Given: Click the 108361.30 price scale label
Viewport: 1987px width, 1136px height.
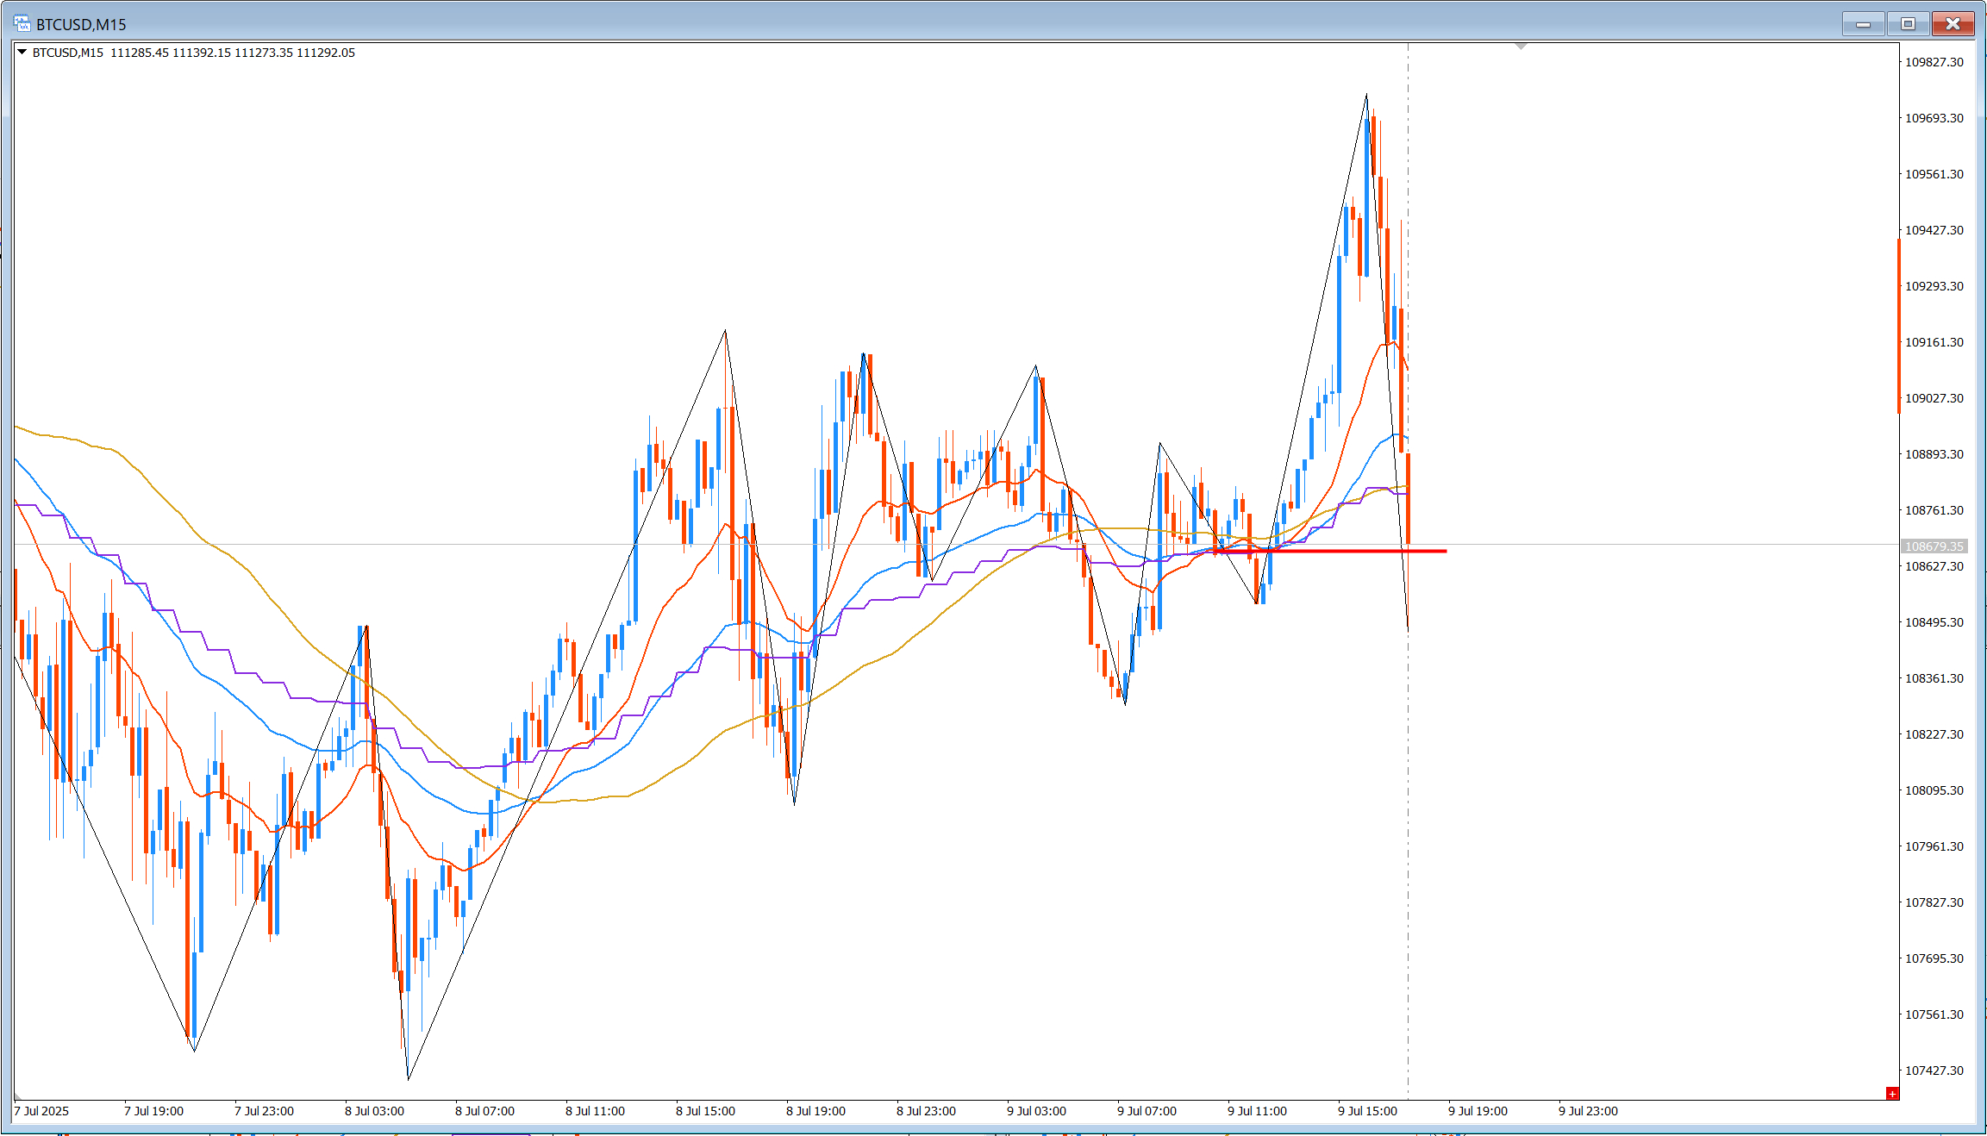Looking at the screenshot, I should point(1934,678).
